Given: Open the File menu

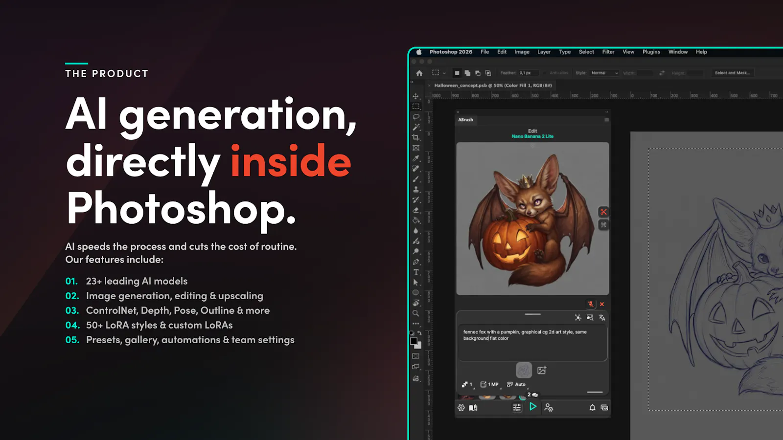Looking at the screenshot, I should click(x=484, y=52).
